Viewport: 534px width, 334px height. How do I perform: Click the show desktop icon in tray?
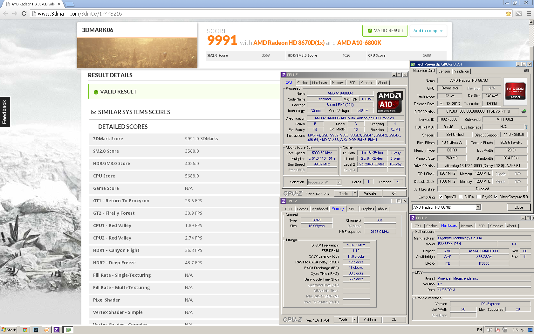pyautogui.click(x=530, y=330)
